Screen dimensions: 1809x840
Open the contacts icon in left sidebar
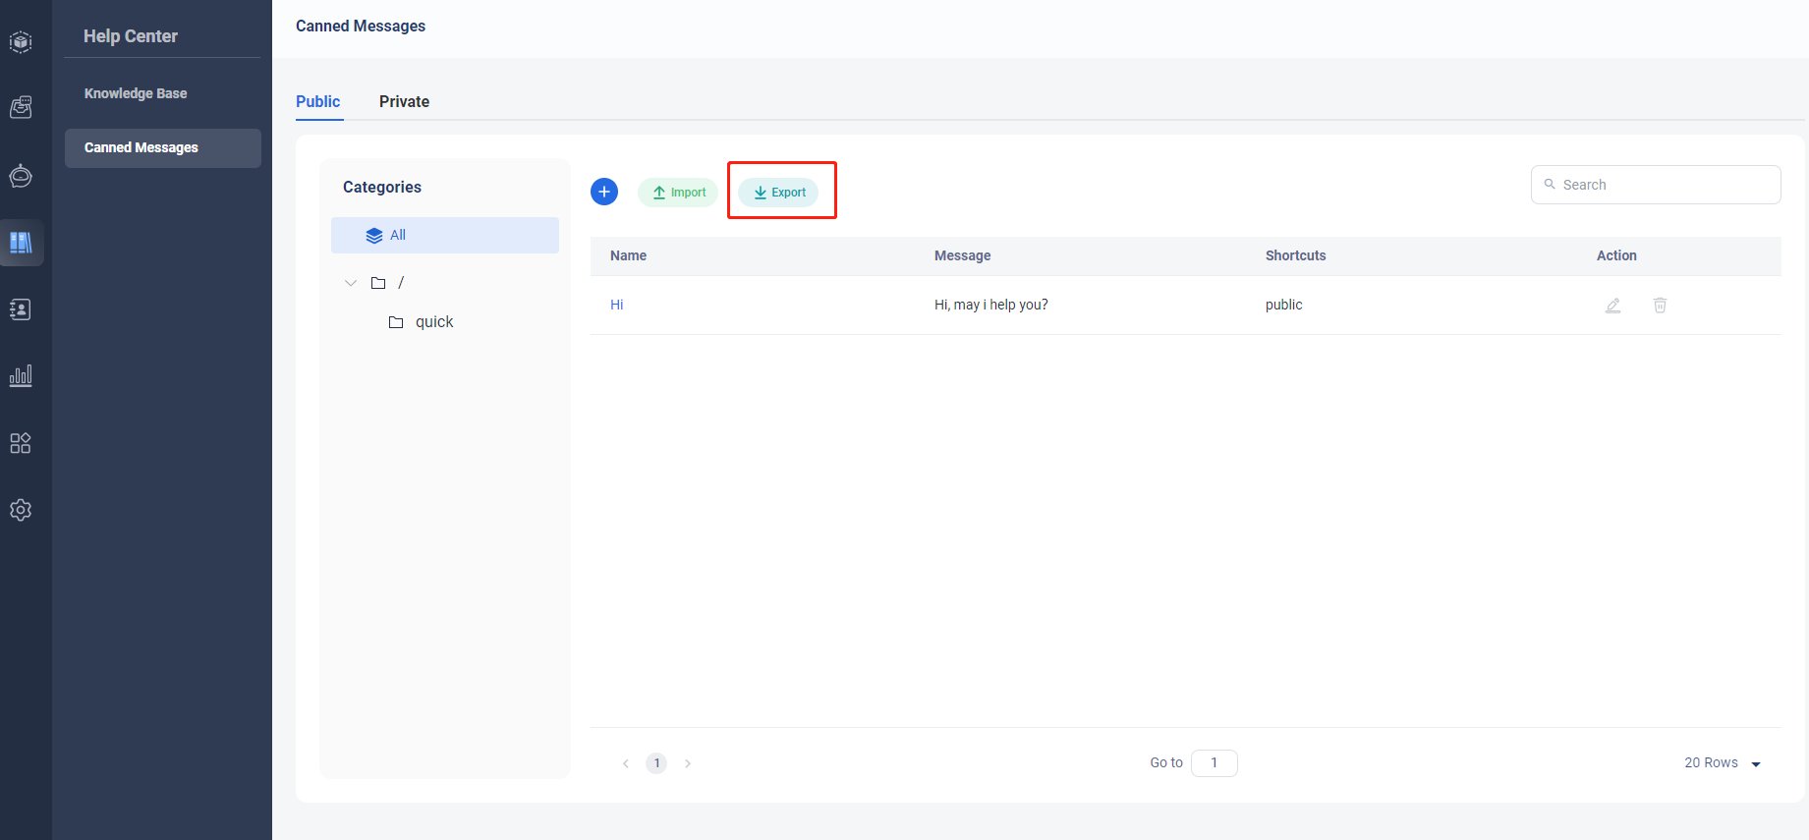[21, 309]
